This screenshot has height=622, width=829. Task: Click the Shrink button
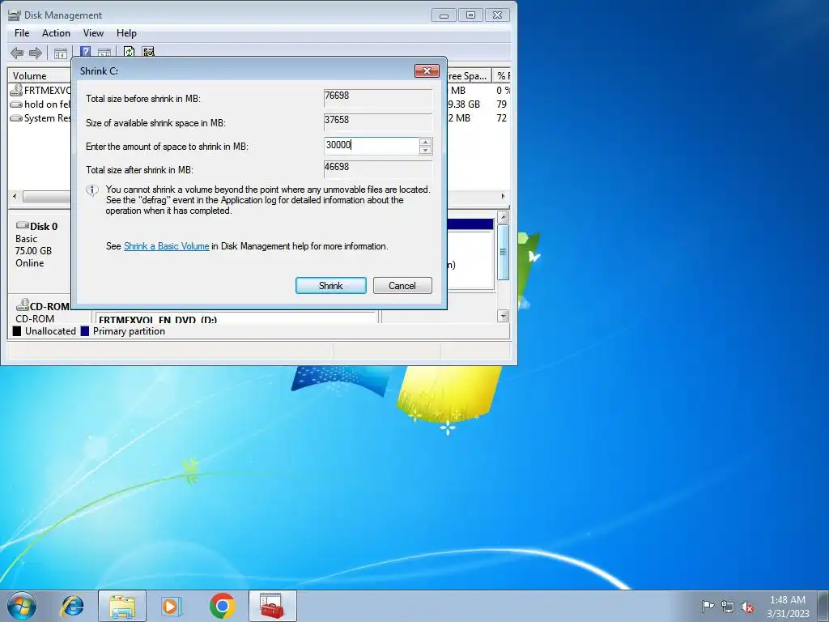(331, 286)
